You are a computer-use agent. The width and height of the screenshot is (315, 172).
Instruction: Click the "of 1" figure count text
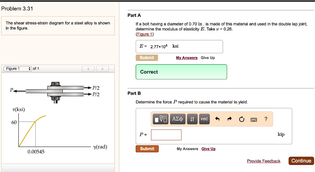pyautogui.click(x=36, y=69)
